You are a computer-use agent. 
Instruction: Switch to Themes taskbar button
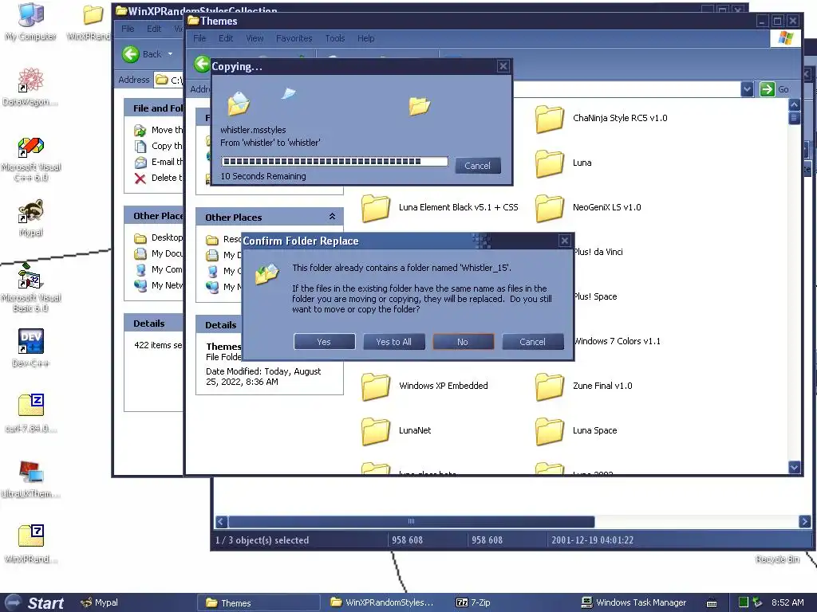259,603
